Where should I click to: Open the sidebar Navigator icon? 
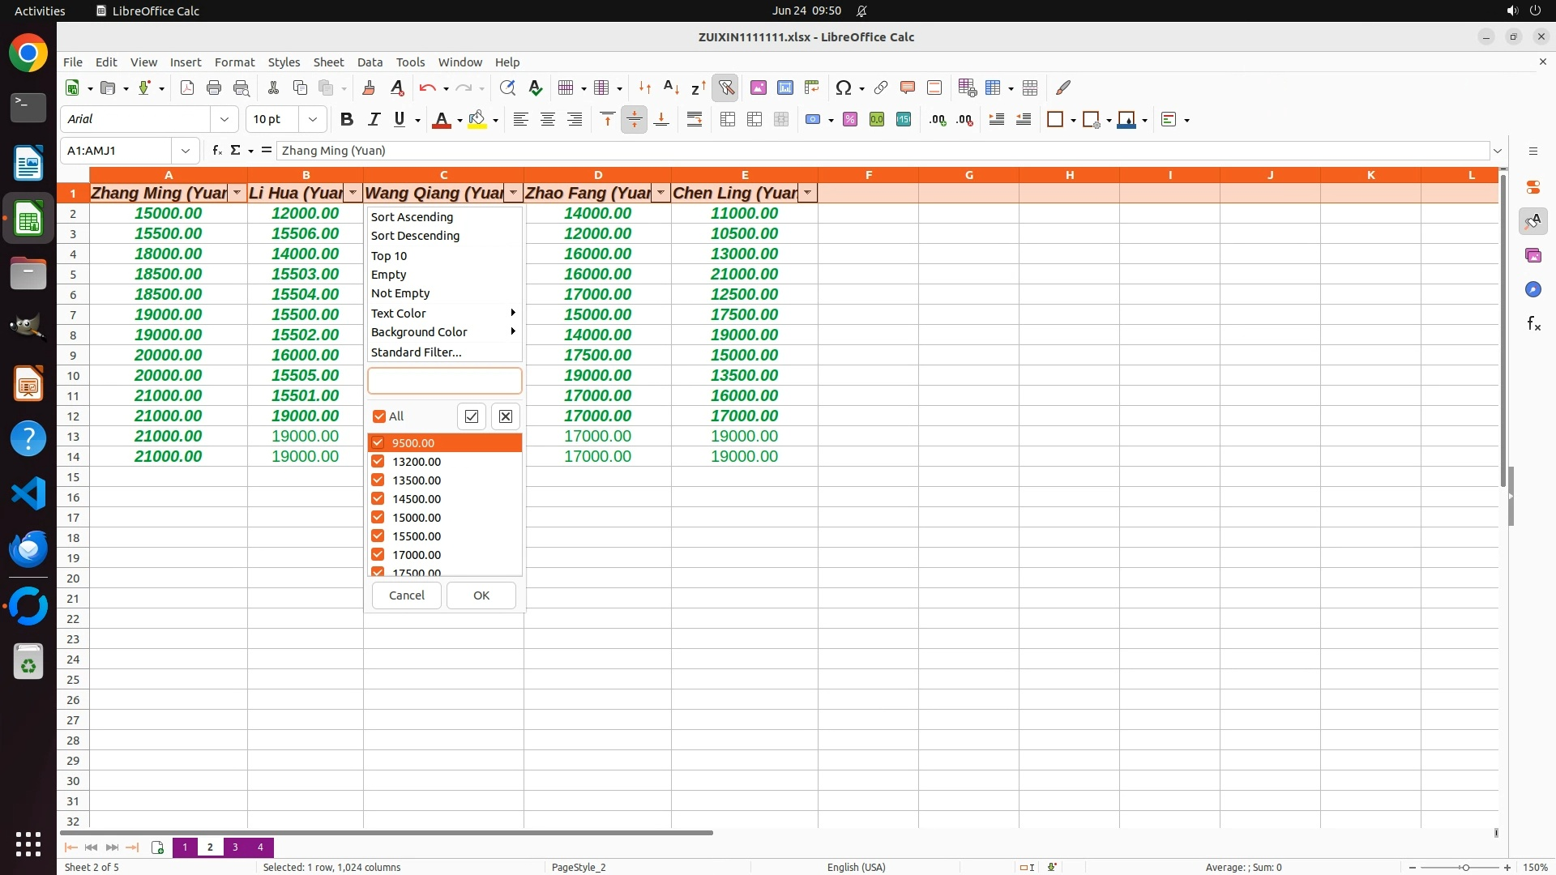(1532, 289)
